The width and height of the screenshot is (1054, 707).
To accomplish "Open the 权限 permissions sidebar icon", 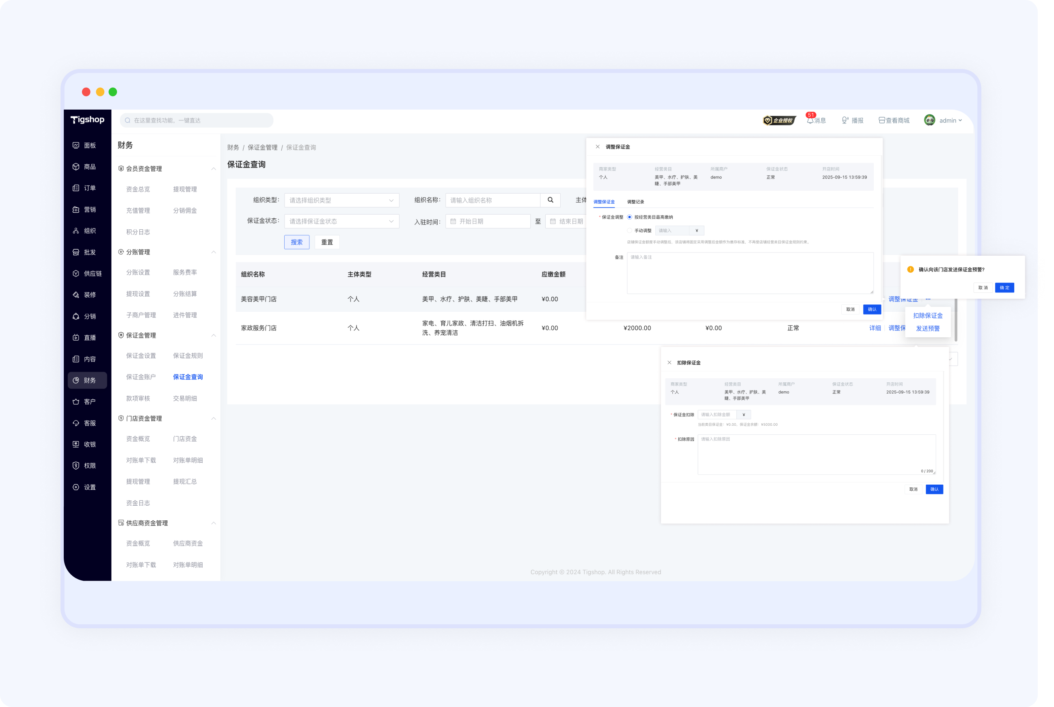I will tap(76, 466).
